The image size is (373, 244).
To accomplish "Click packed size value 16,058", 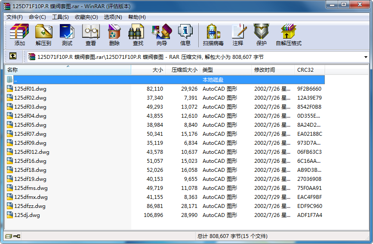I will 189,170.
